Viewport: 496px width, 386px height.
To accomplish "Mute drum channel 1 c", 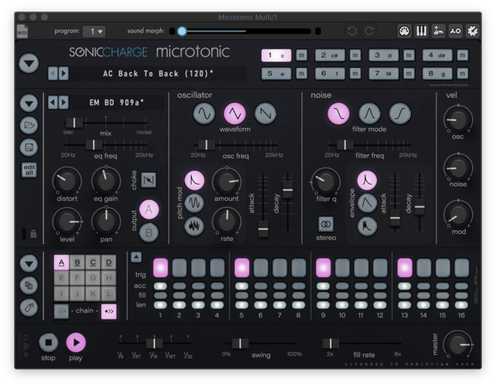I will [x=301, y=56].
